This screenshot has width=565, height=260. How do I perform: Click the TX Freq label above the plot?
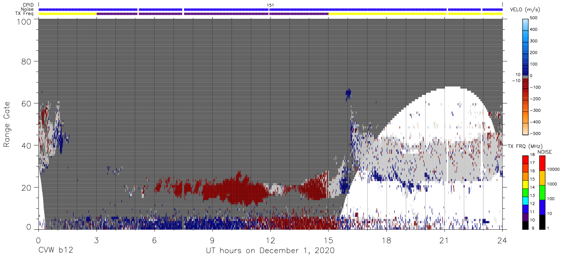click(x=25, y=13)
